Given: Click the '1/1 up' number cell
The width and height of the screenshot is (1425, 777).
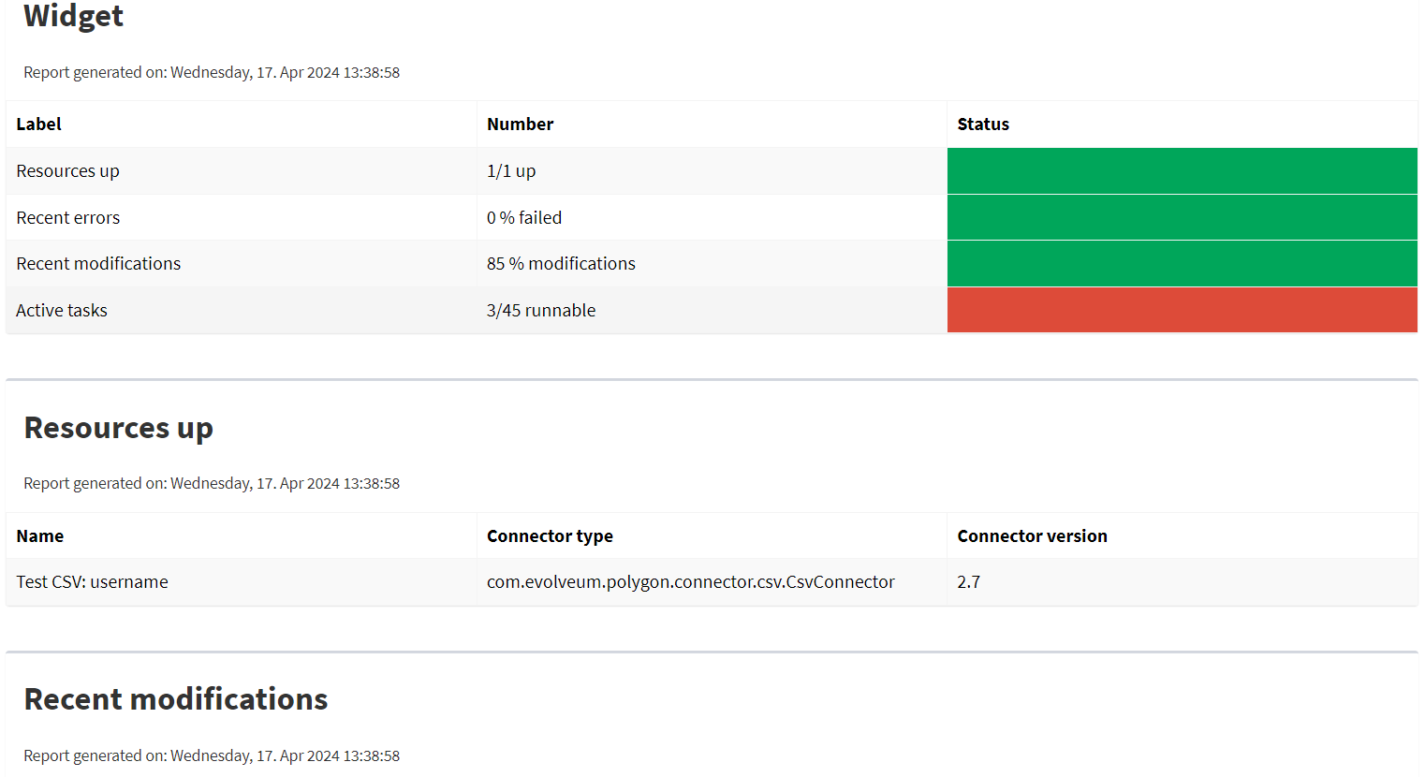Looking at the screenshot, I should tap(511, 171).
